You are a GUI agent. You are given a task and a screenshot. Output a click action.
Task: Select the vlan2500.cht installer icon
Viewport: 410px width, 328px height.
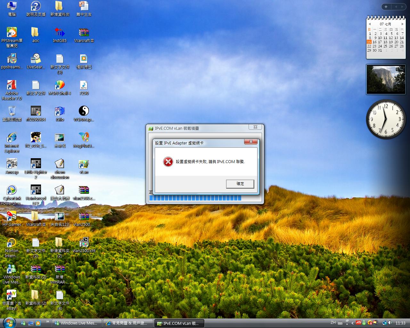coord(84,245)
